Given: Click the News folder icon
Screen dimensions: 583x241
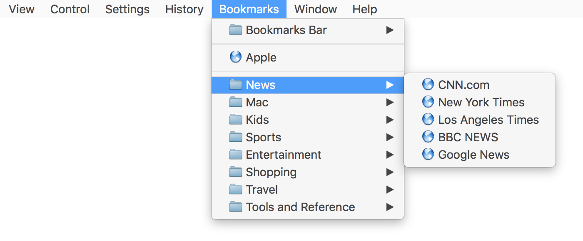Looking at the screenshot, I should coord(236,85).
